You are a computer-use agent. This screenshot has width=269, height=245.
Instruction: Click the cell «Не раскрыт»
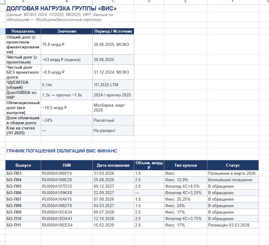(x=113, y=130)
